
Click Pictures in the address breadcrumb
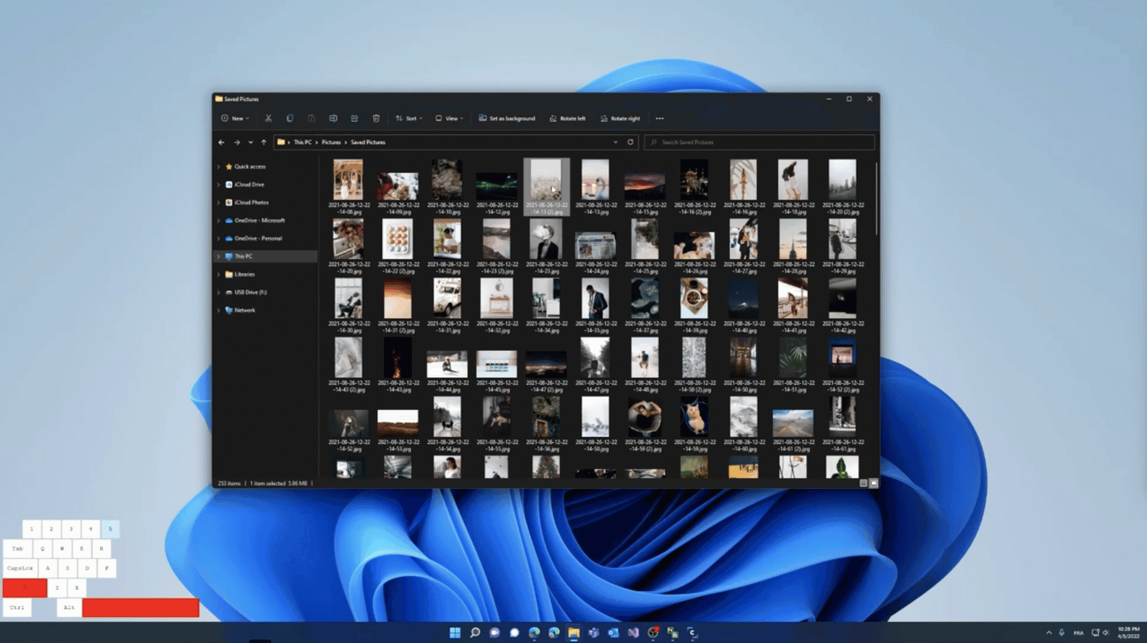point(331,142)
